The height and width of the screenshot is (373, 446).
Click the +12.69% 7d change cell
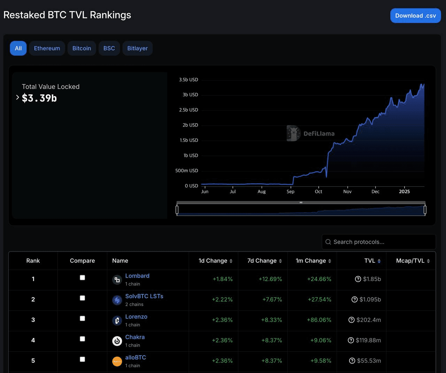click(270, 279)
